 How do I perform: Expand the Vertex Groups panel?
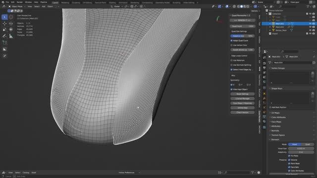pos(278,68)
